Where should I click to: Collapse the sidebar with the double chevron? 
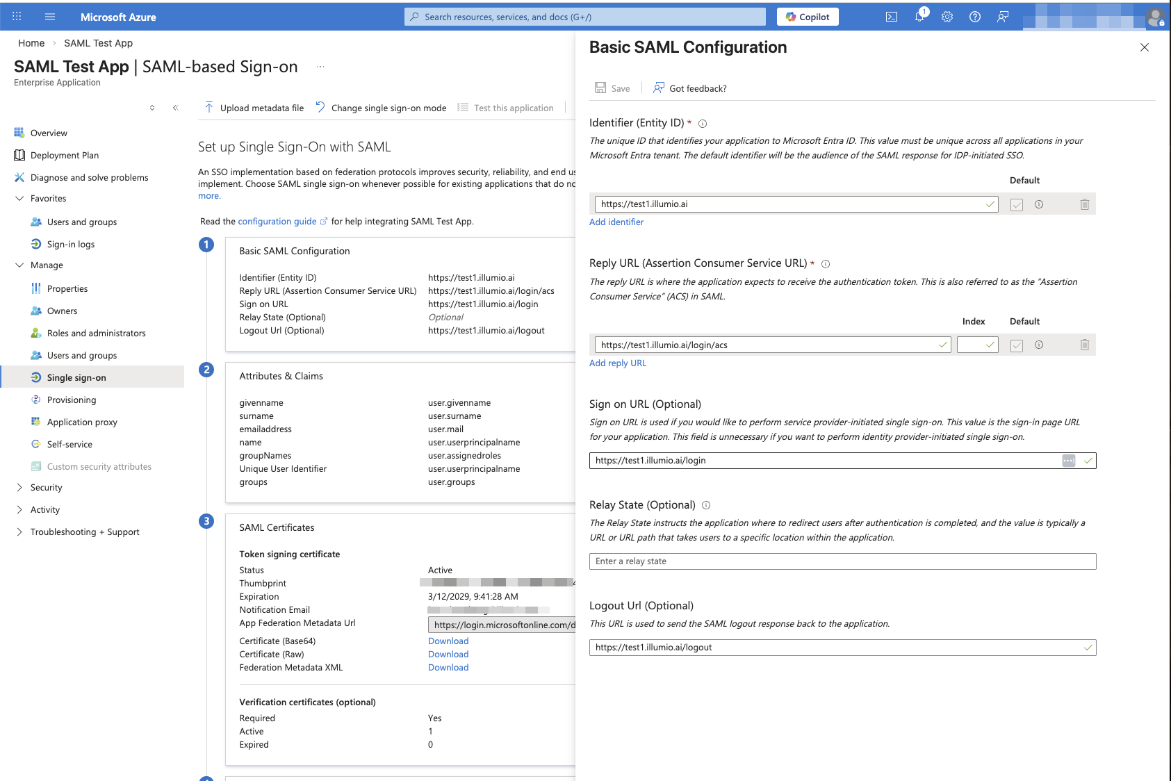click(x=176, y=108)
